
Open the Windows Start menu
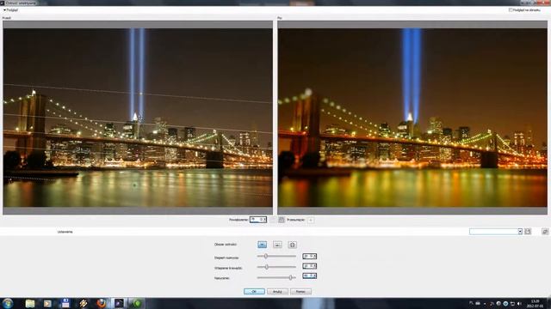[x=8, y=303]
